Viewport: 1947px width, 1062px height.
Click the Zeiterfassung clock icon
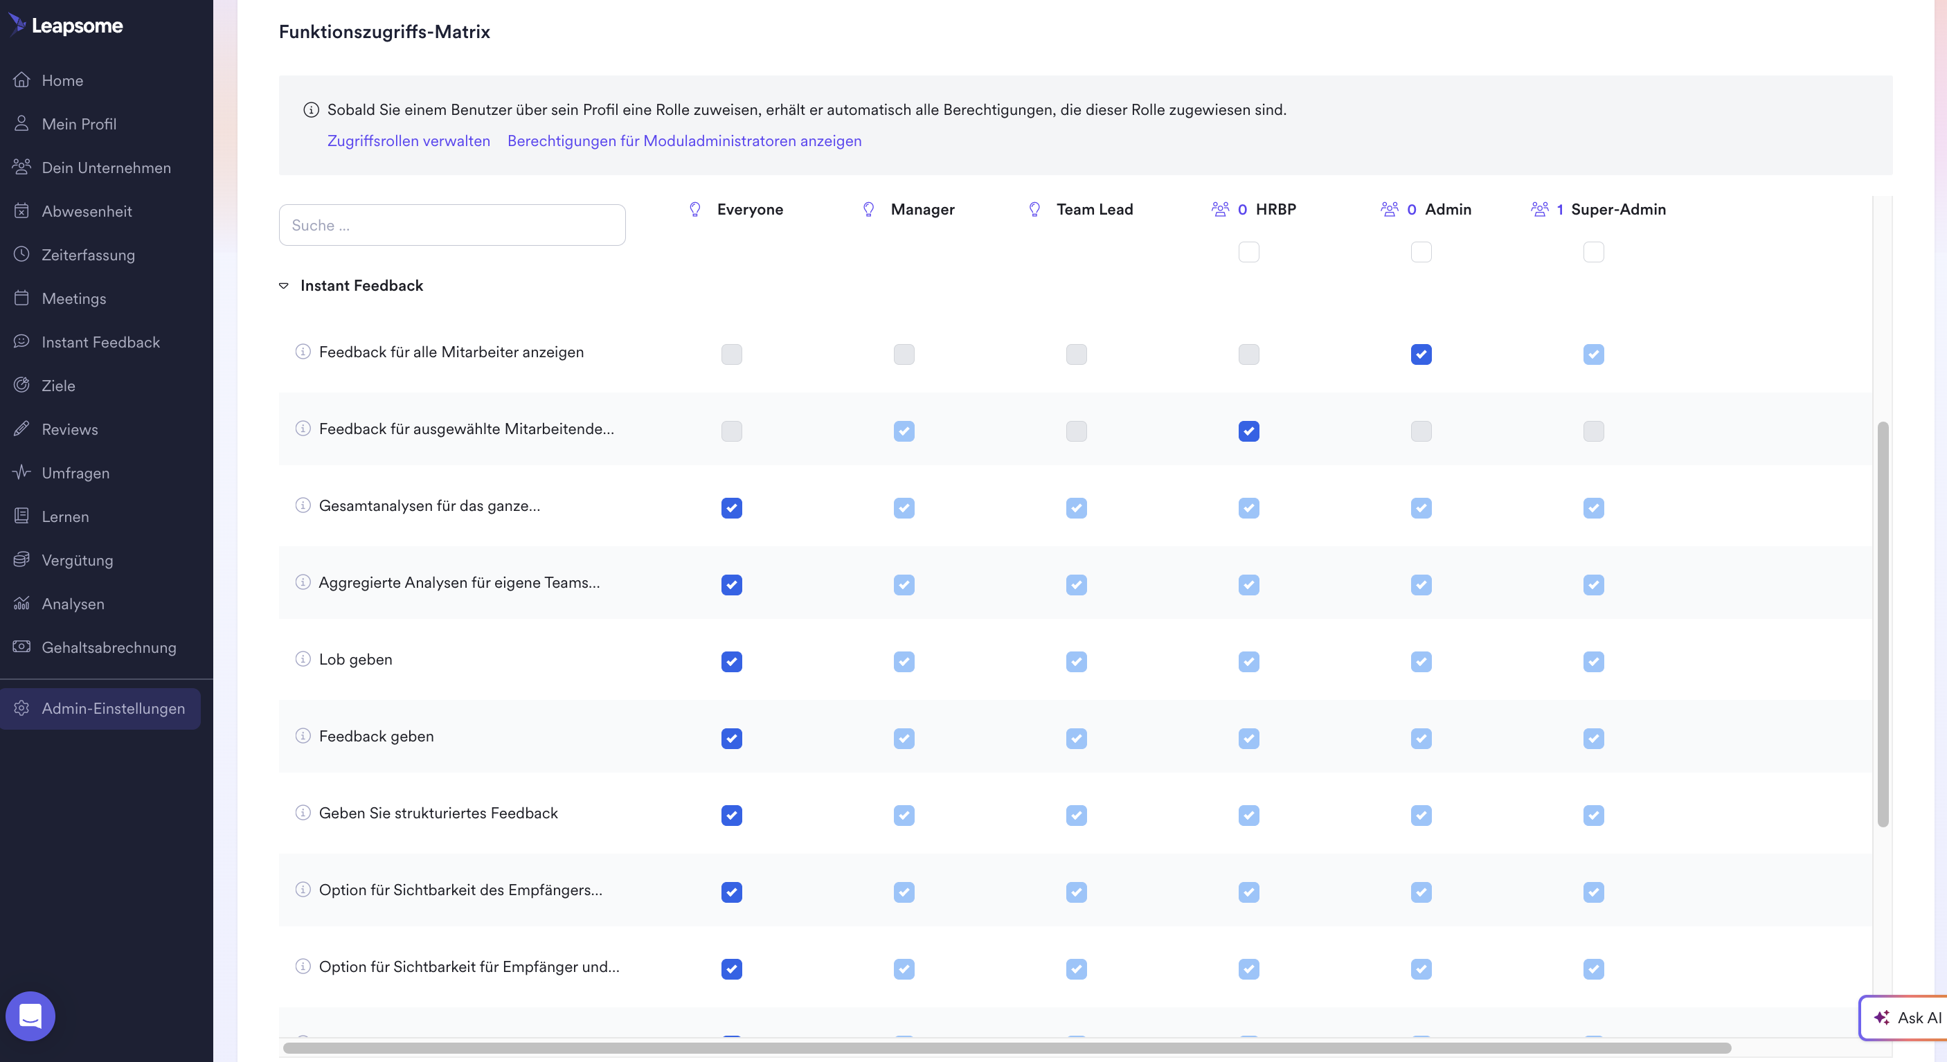coord(22,254)
